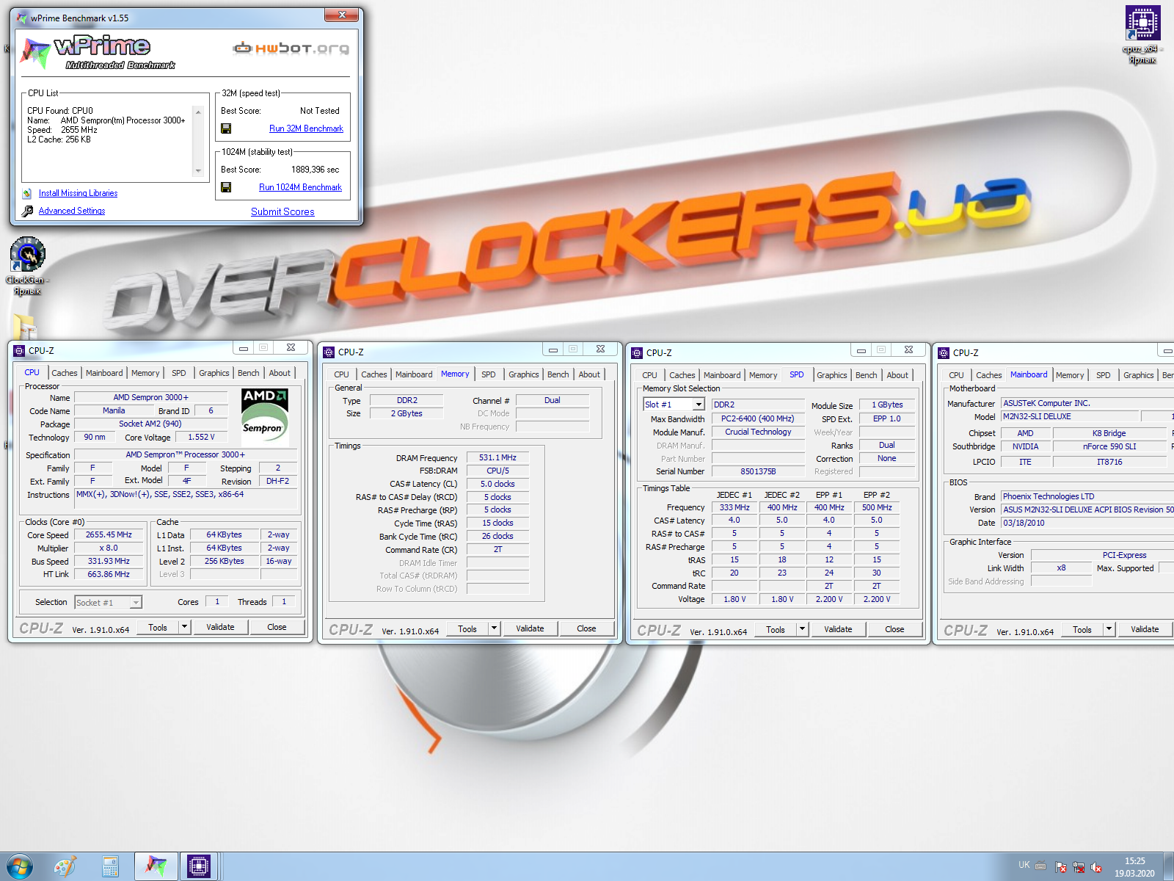
Task: Open the CPU tab in the Memory window
Action: click(342, 374)
